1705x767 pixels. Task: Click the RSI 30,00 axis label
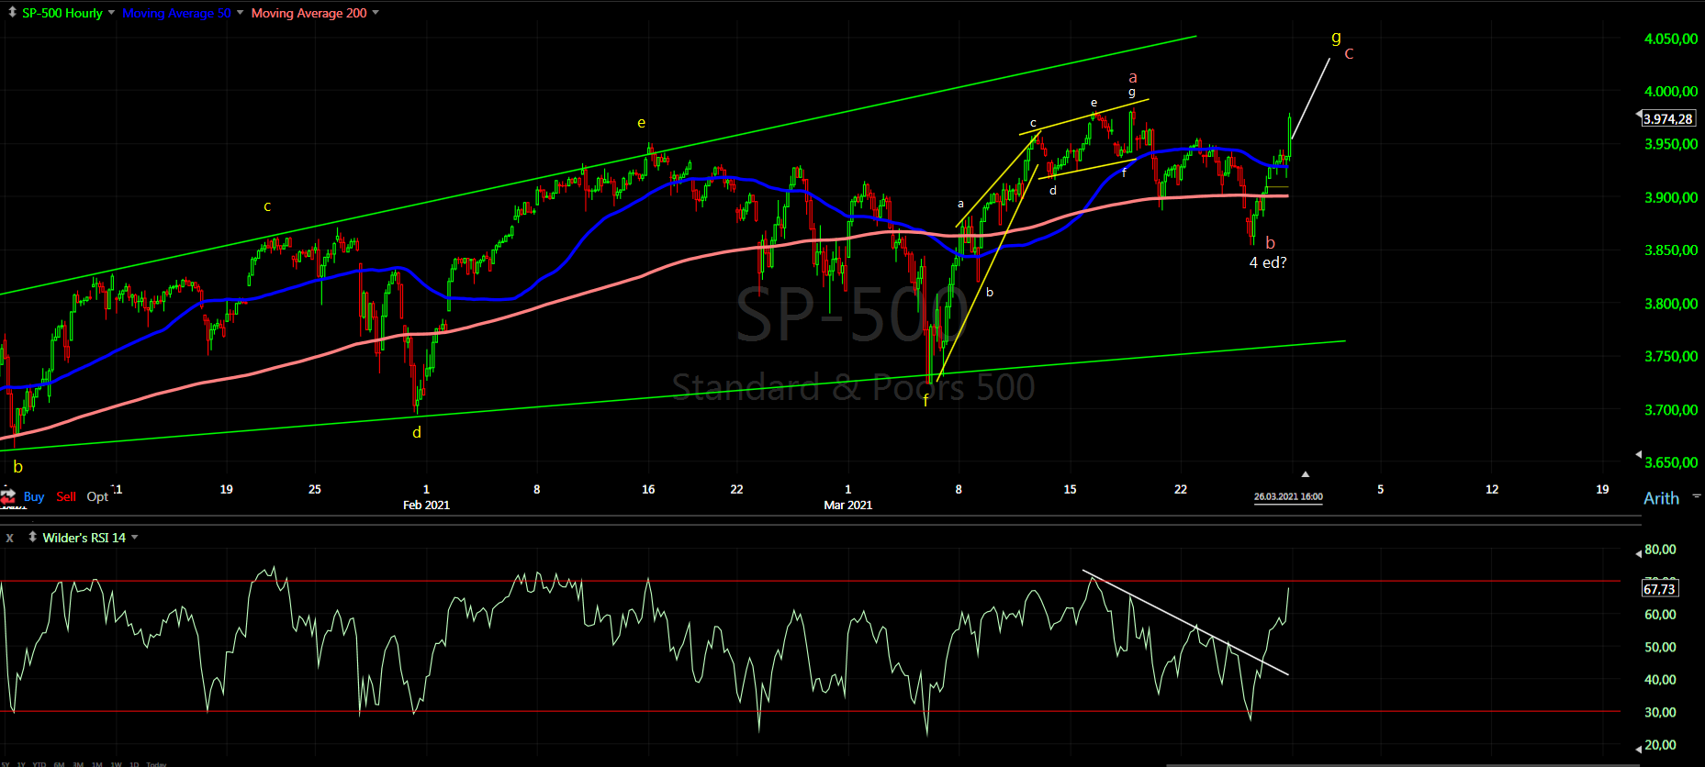pyautogui.click(x=1659, y=712)
